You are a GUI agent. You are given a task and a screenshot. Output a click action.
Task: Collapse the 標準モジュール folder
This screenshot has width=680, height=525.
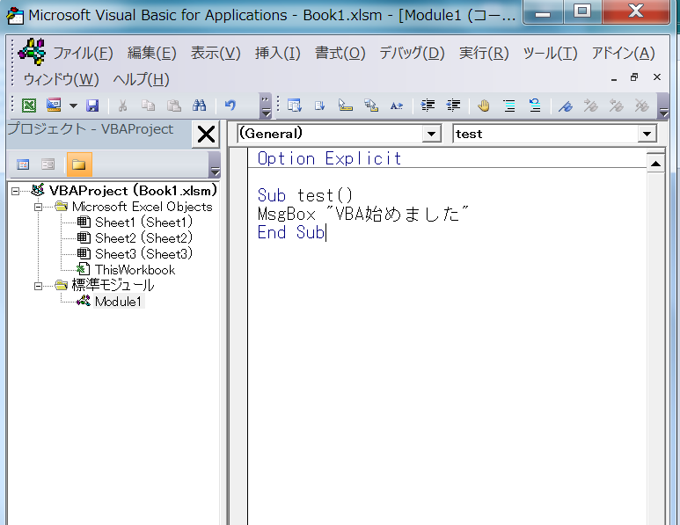click(x=38, y=286)
